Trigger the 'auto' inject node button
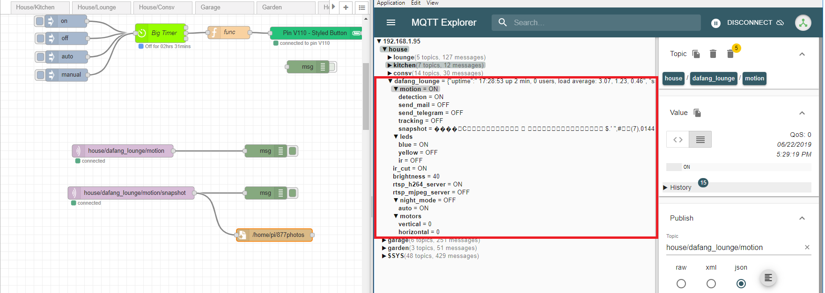Viewport: 825px width, 293px height. (40, 57)
